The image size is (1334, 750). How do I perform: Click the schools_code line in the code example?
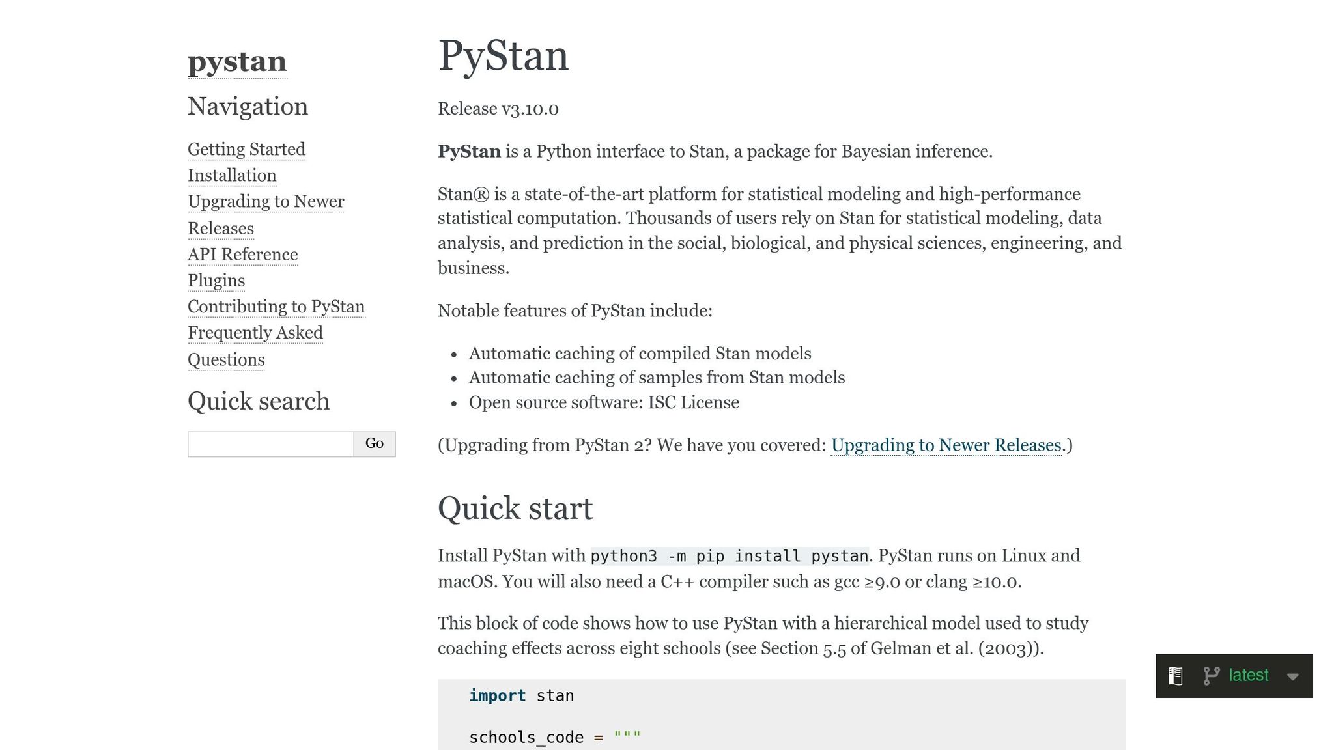click(x=555, y=736)
